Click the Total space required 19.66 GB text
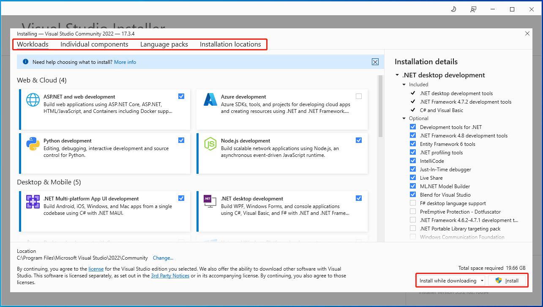 click(492, 268)
